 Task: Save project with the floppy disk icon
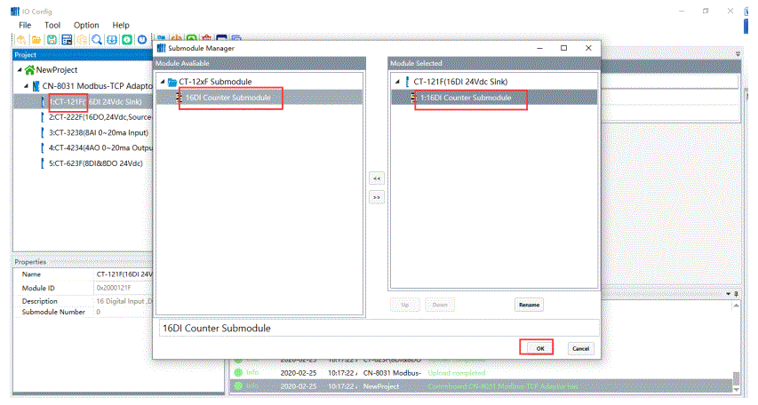coord(52,40)
